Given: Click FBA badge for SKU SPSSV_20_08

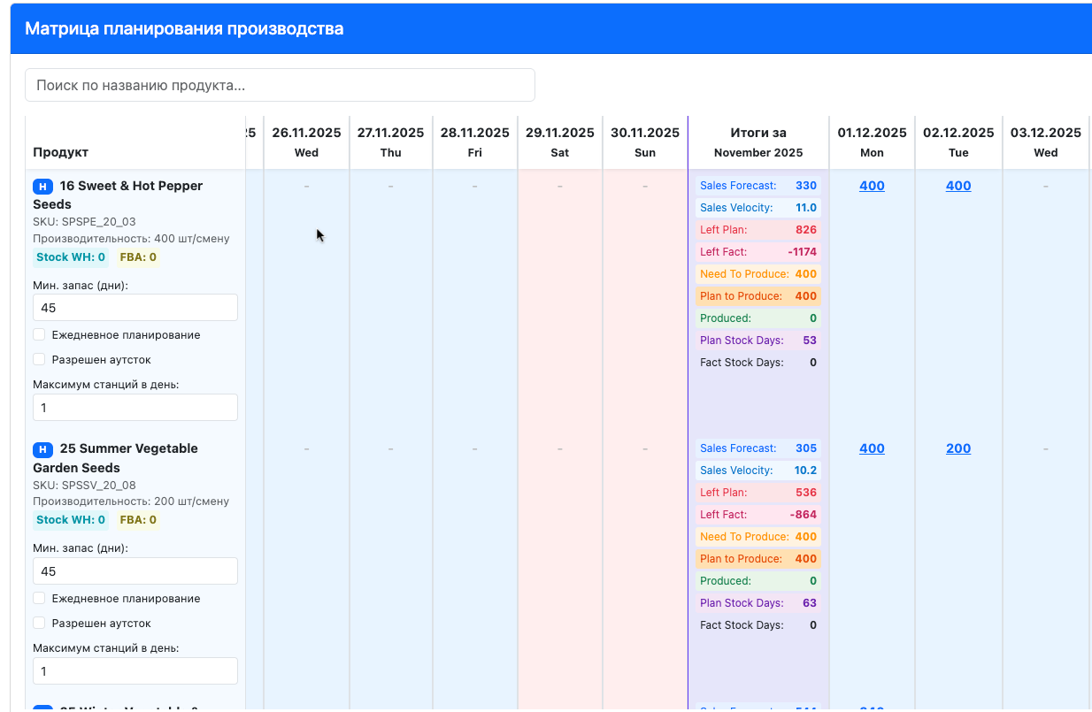Looking at the screenshot, I should tap(138, 520).
